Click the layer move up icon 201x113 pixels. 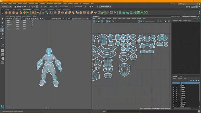(x=191, y=80)
